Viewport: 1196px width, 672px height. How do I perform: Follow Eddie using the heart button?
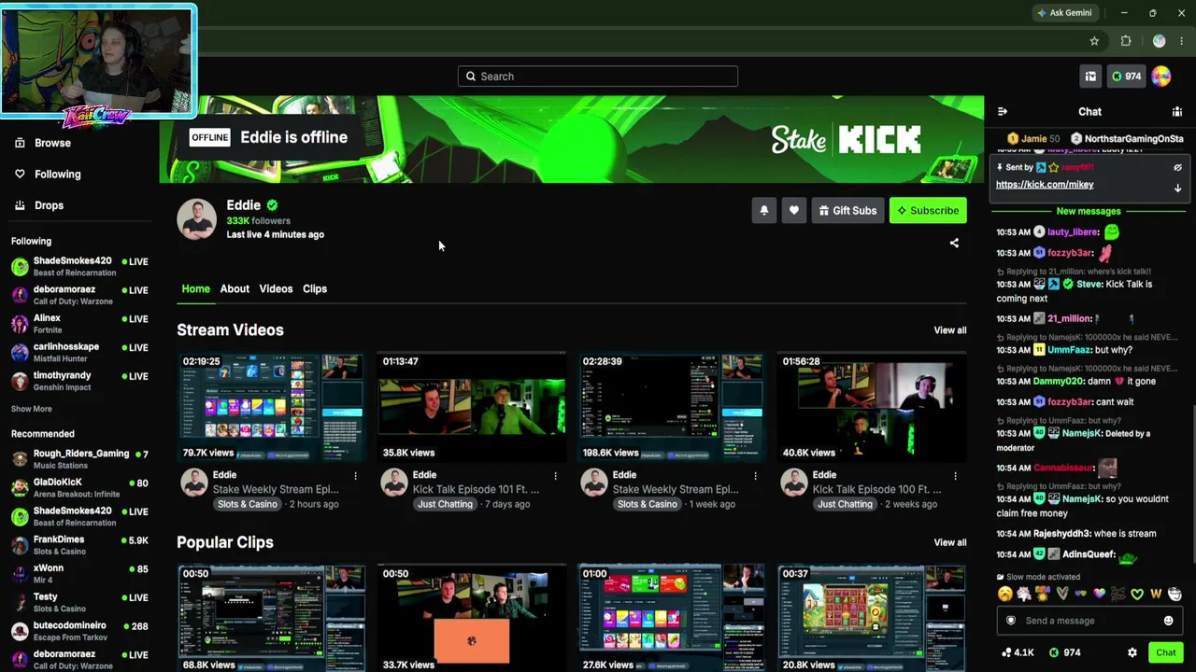click(x=794, y=211)
